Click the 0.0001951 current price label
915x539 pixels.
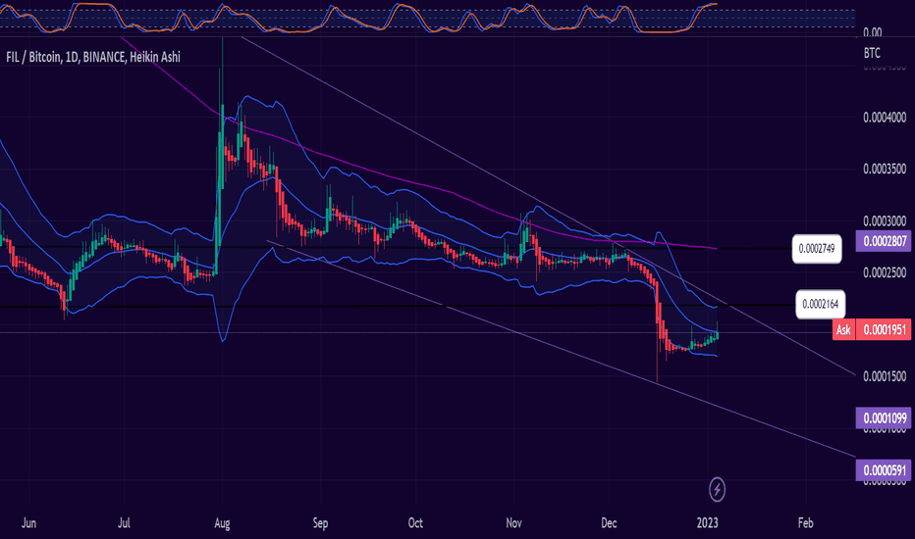[884, 330]
